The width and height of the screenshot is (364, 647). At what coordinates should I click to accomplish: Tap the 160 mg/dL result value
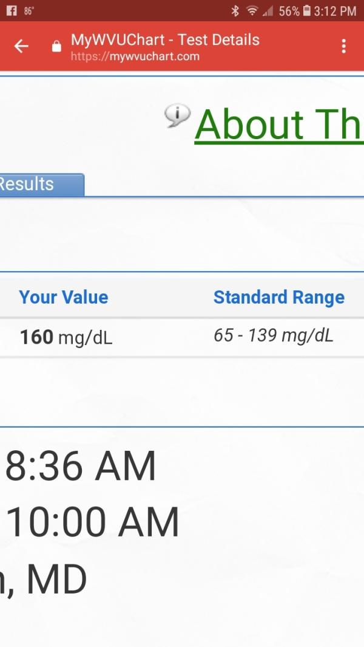[x=66, y=338]
